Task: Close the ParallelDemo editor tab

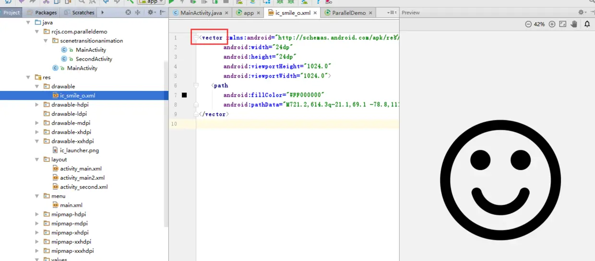Action: 370,13
